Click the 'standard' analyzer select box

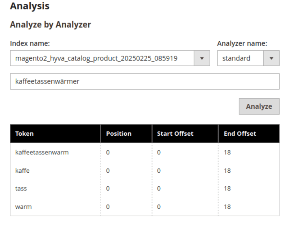[240, 58]
